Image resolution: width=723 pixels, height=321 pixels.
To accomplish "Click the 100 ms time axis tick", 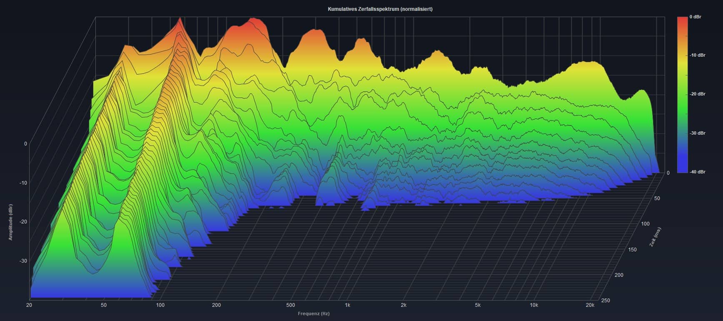I will [645, 224].
